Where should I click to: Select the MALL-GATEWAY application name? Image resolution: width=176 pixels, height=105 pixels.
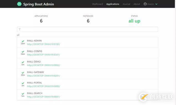(35, 72)
